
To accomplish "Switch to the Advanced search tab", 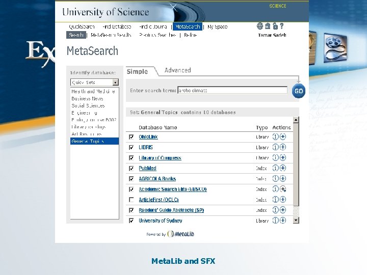I will (x=178, y=70).
